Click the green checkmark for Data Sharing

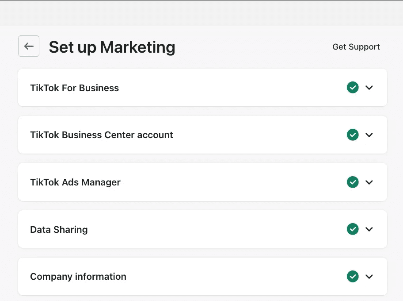(x=353, y=229)
